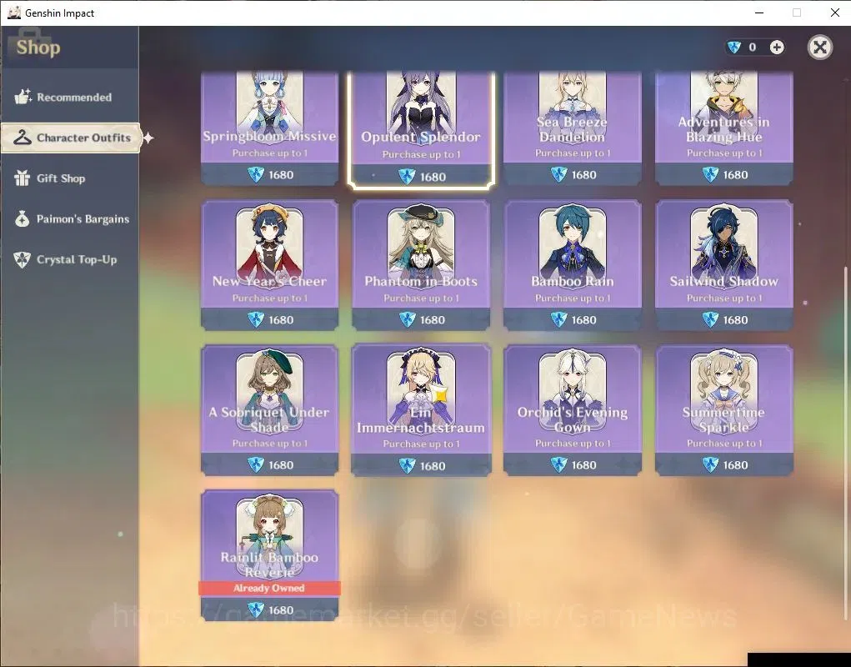The height and width of the screenshot is (667, 851).
Task: Click the gift box icon
Action: (x=23, y=178)
